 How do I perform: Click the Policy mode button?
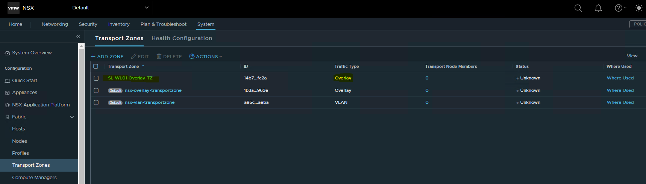(x=638, y=24)
